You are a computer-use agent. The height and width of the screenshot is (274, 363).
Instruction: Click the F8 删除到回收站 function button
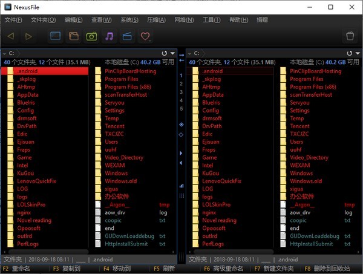pos(327,269)
